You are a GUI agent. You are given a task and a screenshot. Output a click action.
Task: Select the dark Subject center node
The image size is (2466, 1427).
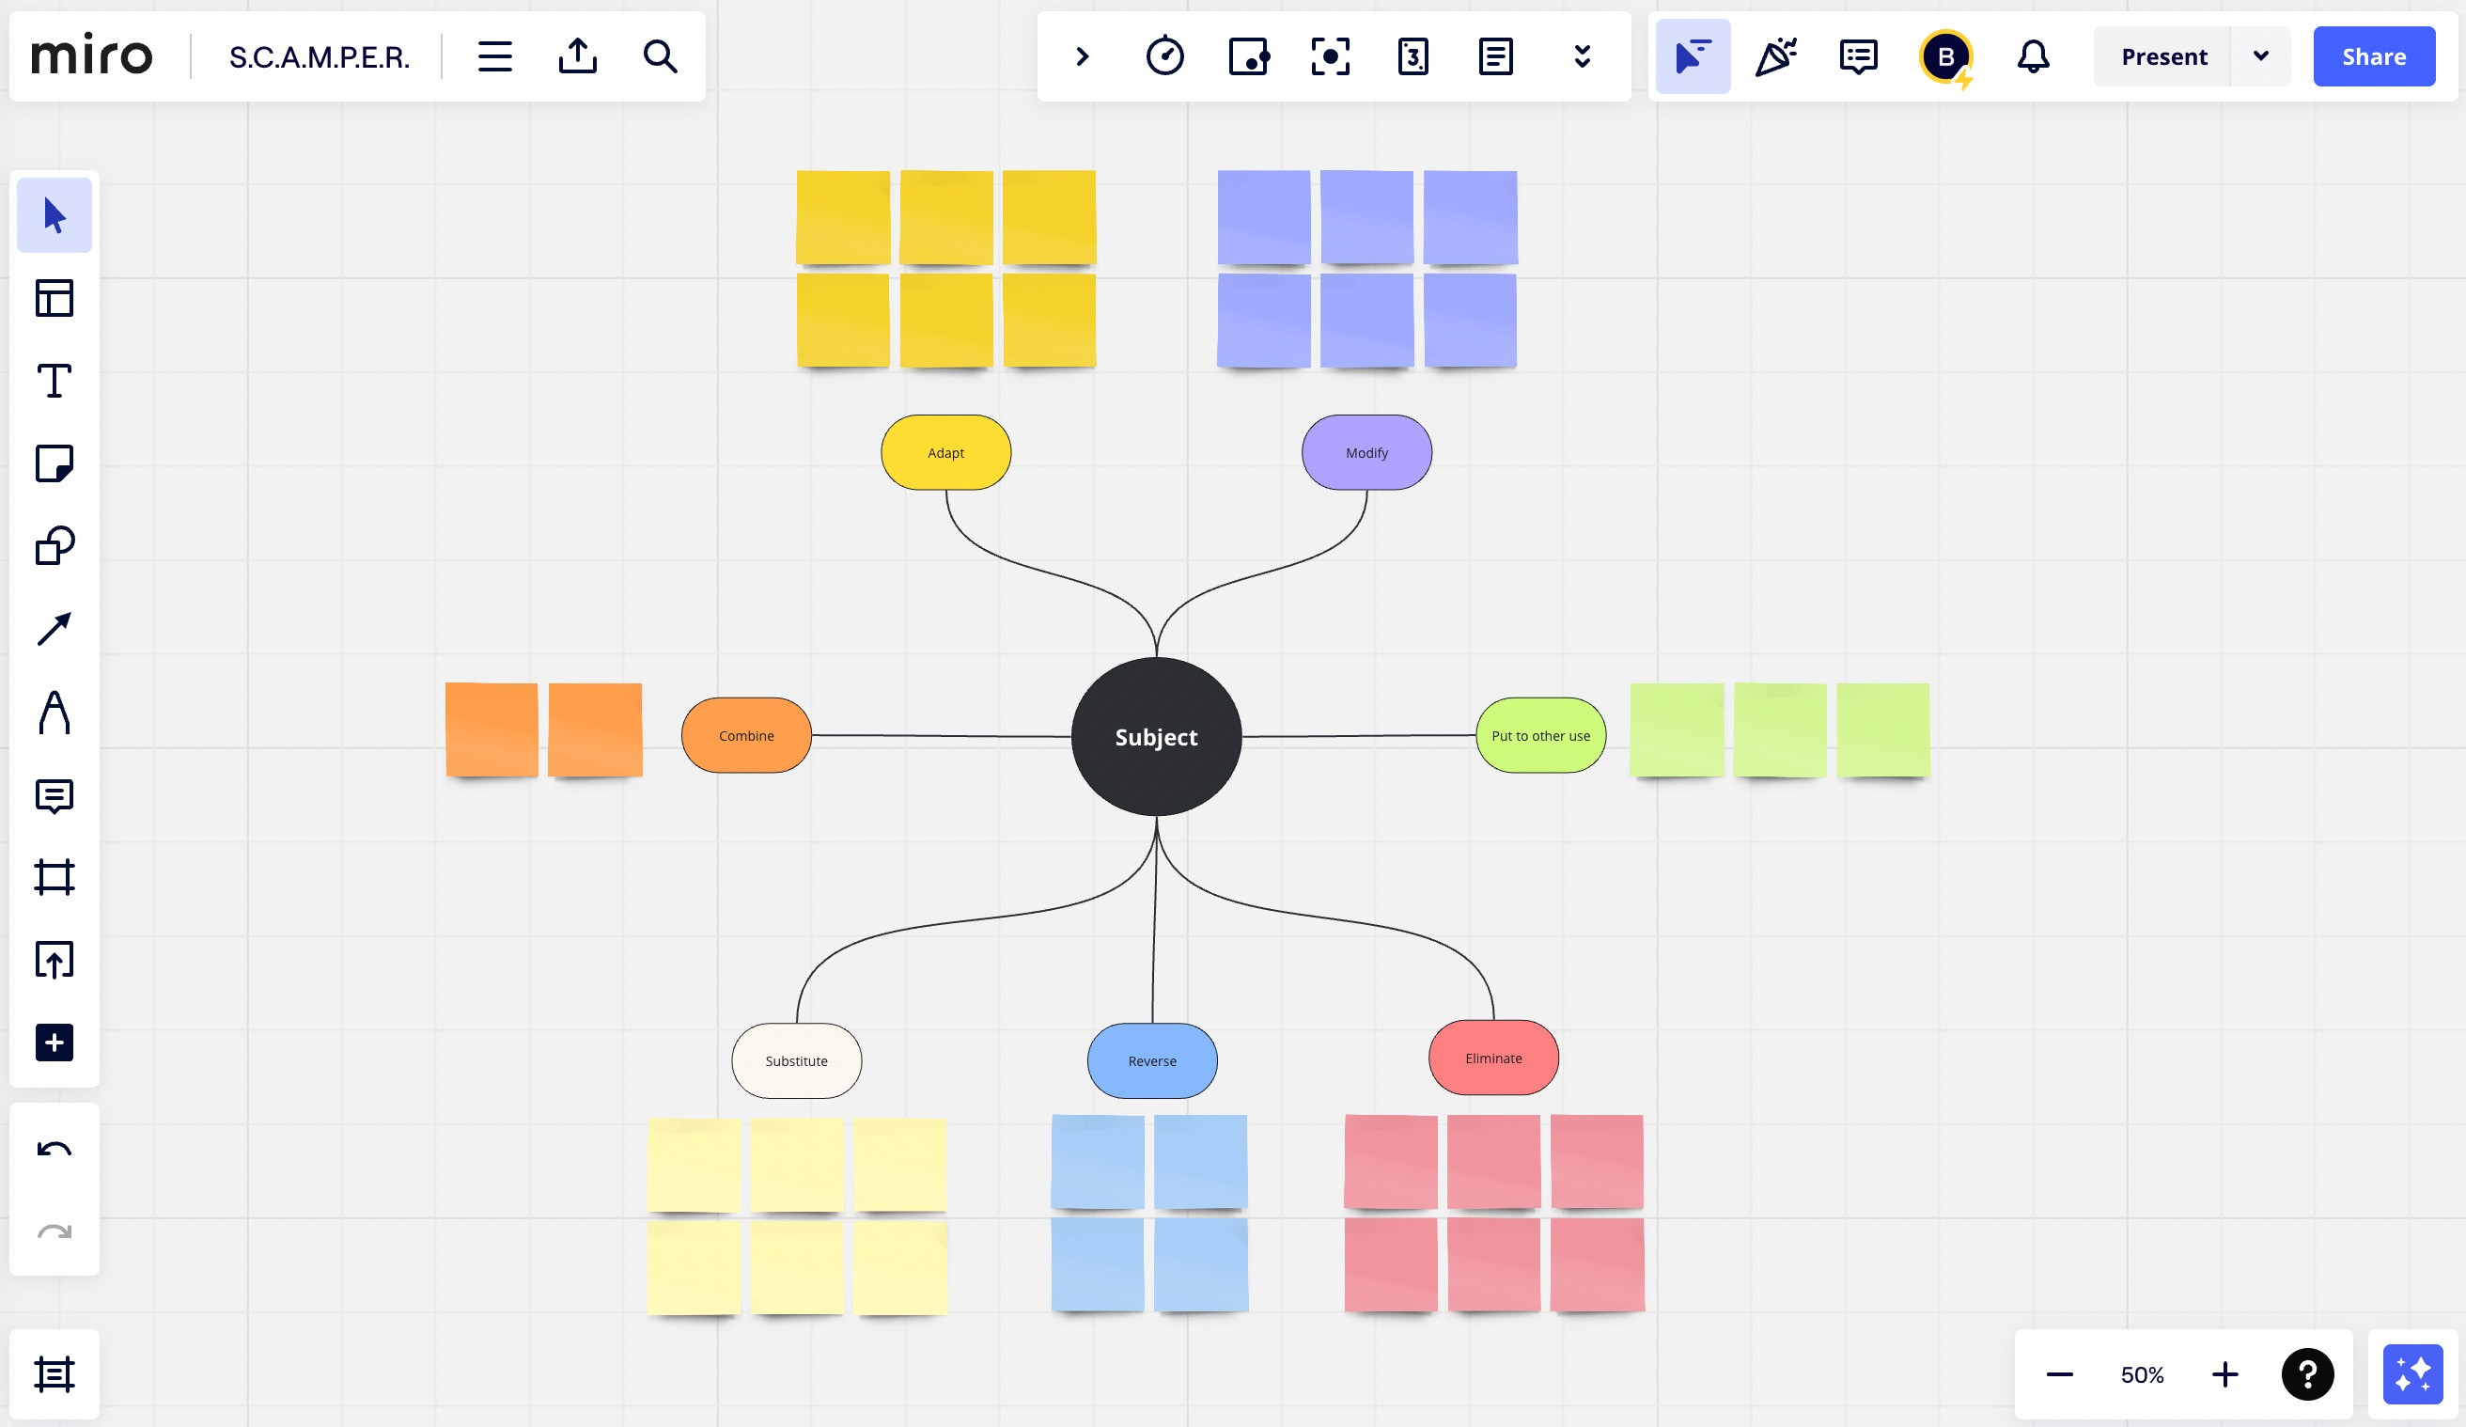1156,737
